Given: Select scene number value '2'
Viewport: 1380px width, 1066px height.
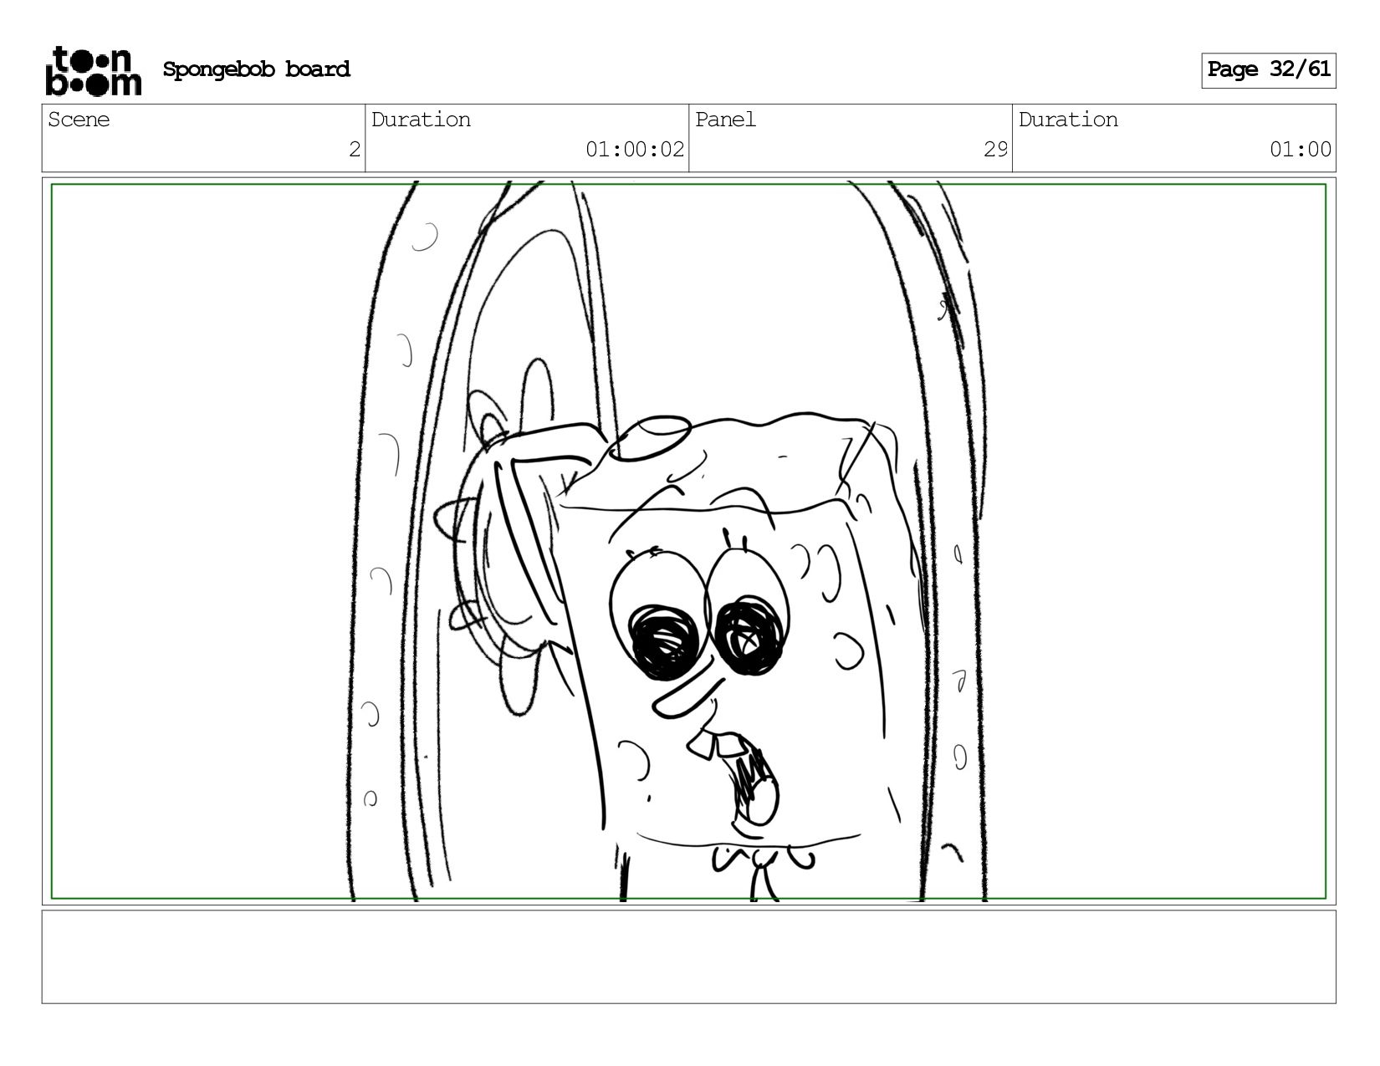Looking at the screenshot, I should (355, 150).
